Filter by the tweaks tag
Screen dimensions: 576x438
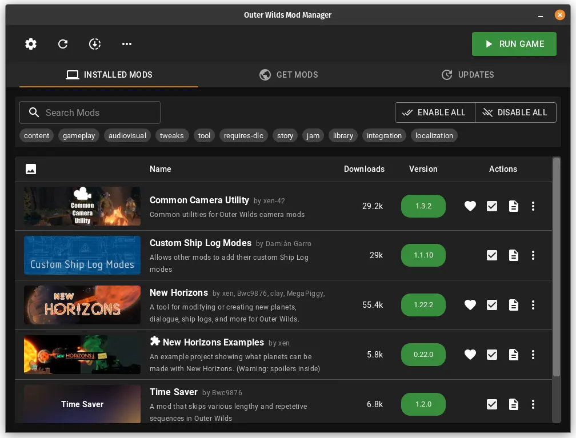(172, 135)
